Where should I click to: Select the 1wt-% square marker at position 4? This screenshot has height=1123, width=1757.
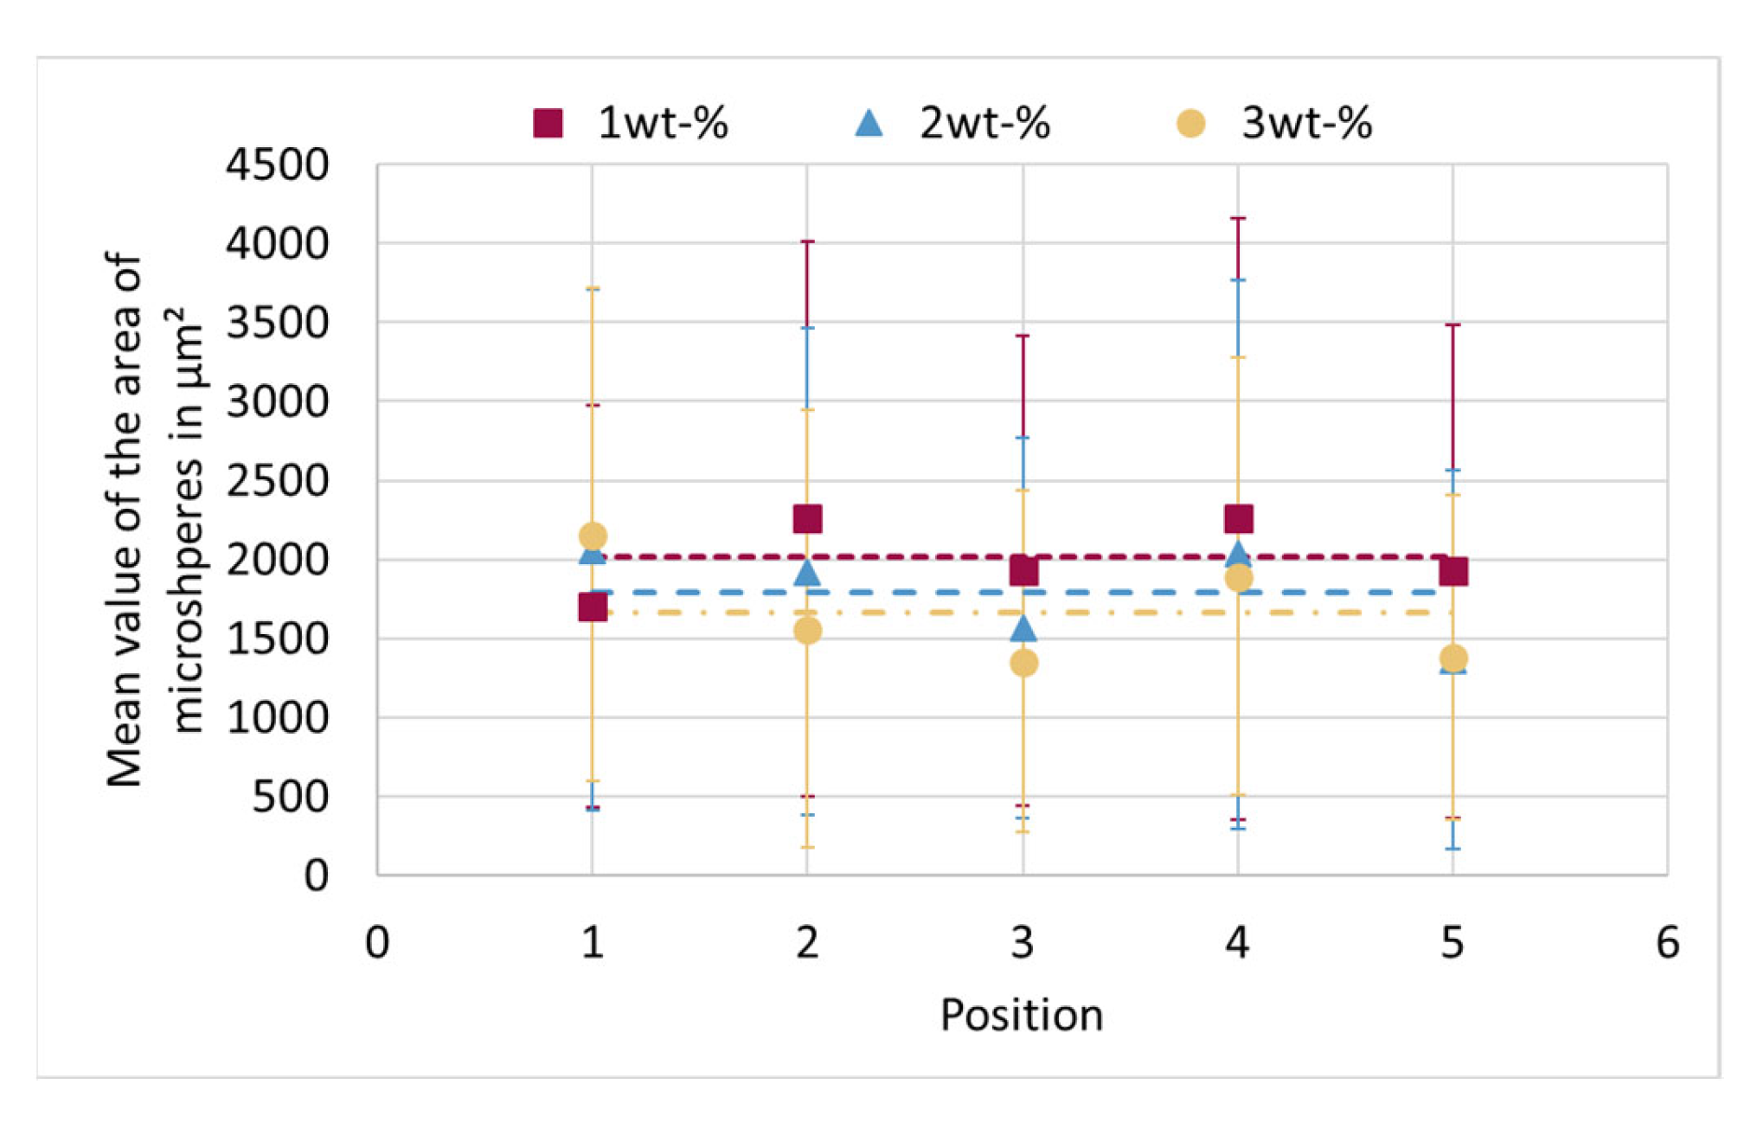tap(1238, 519)
